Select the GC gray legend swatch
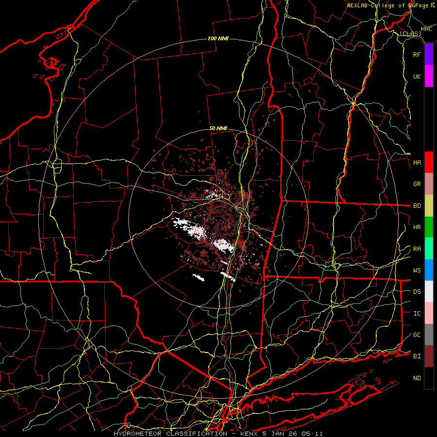The width and height of the screenshot is (437, 437). tap(429, 335)
